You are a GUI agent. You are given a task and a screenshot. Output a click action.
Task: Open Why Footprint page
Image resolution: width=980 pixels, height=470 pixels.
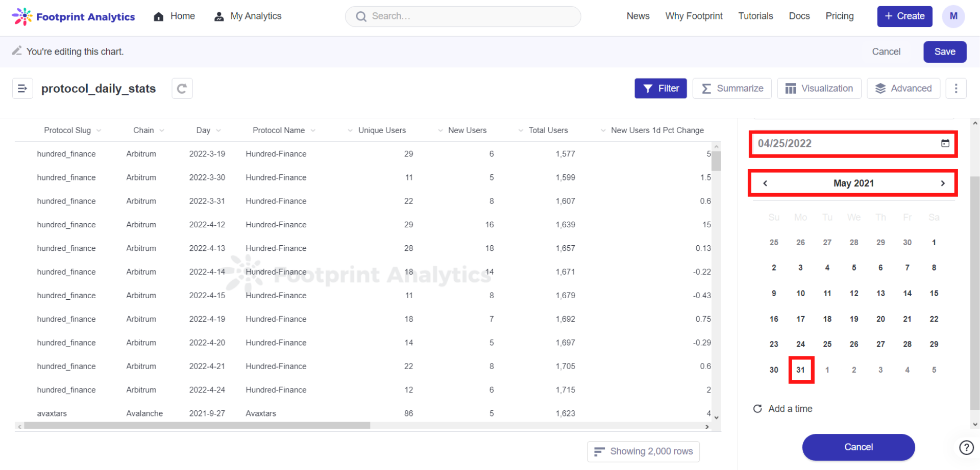click(694, 16)
